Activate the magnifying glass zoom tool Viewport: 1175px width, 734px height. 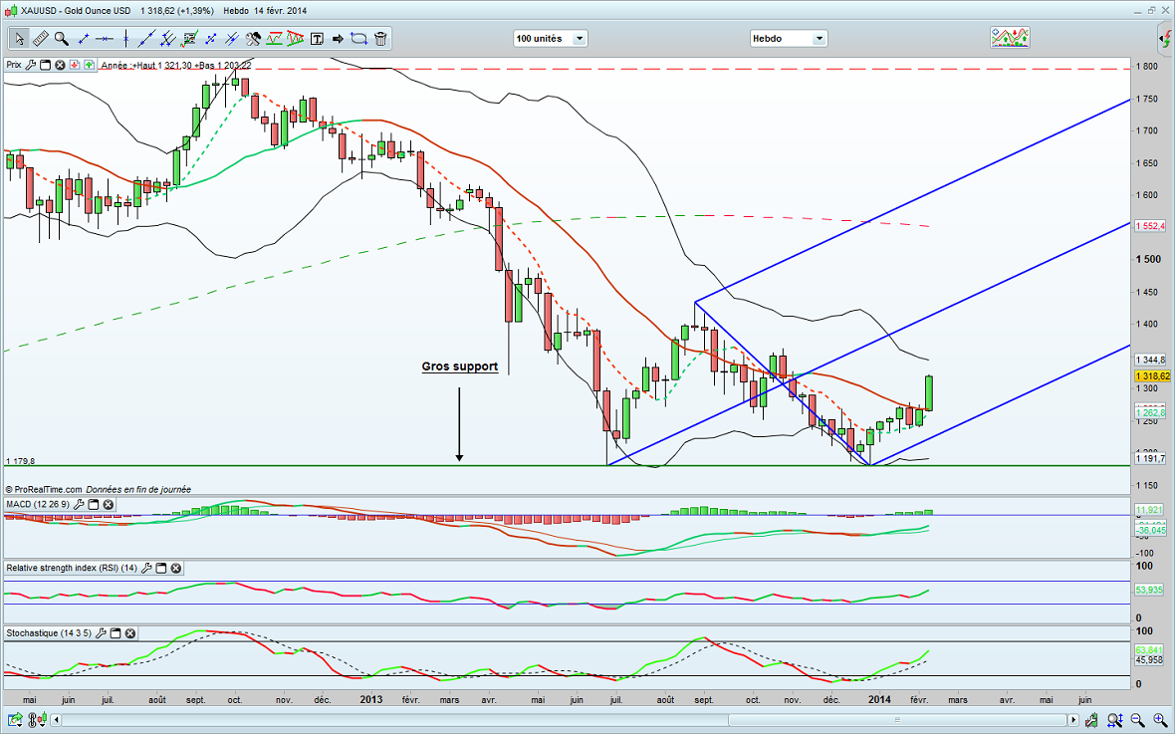[x=62, y=39]
